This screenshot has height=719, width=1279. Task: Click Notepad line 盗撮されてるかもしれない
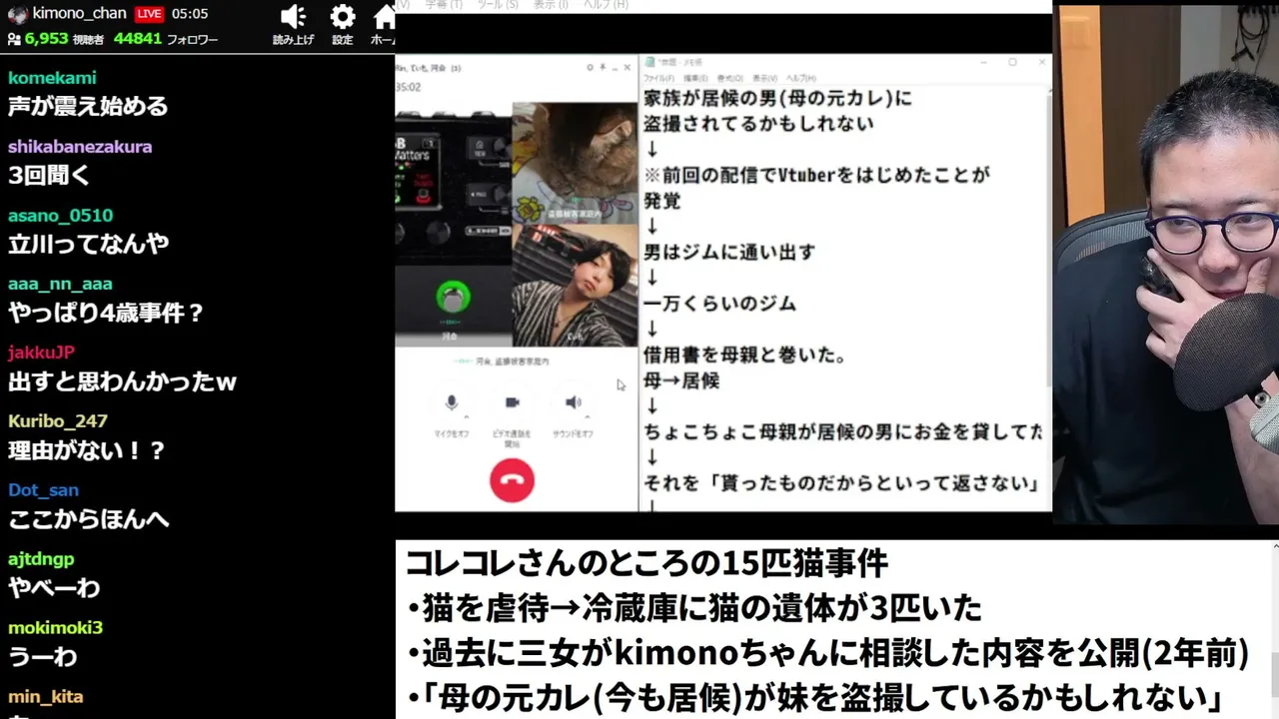coord(758,124)
